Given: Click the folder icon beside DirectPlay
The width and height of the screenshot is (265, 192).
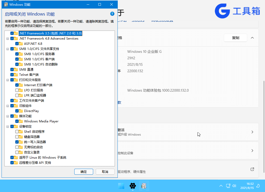Looking at the screenshot, I should pos(21,111).
